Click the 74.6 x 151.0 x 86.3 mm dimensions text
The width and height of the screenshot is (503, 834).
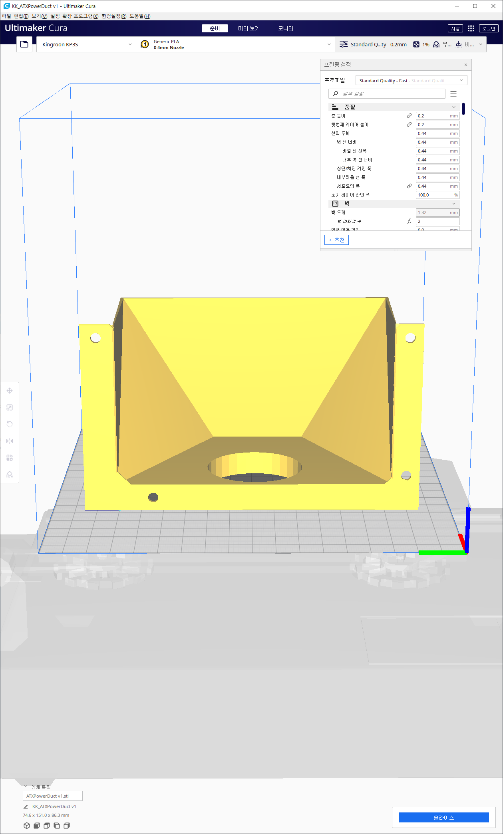click(46, 815)
